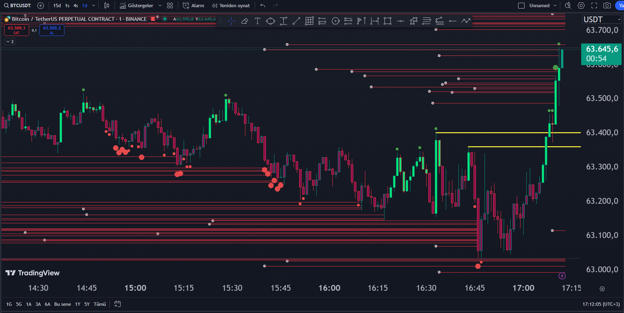Screen dimensions: 624x313
Task: Select the Rectangle drawing tool
Action: pos(387,21)
